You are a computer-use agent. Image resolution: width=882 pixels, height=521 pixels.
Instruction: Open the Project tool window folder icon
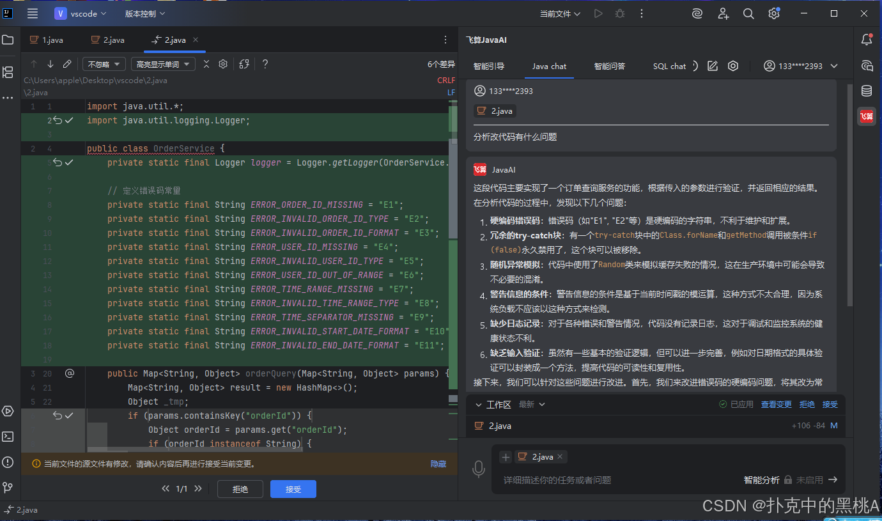[8, 40]
